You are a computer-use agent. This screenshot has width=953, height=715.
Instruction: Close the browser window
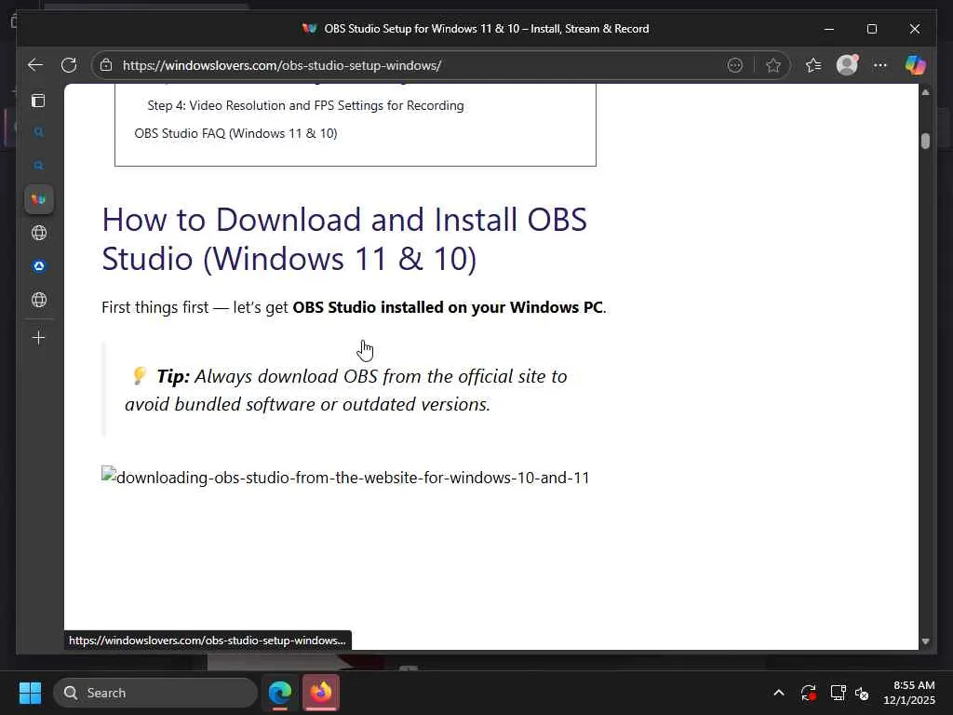click(x=914, y=29)
